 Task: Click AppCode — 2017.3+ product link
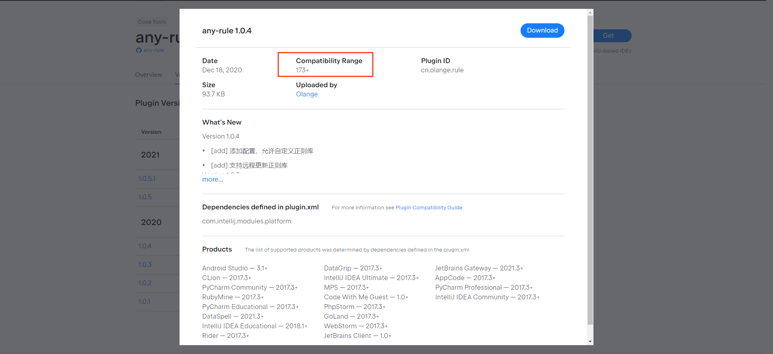[x=465, y=278]
